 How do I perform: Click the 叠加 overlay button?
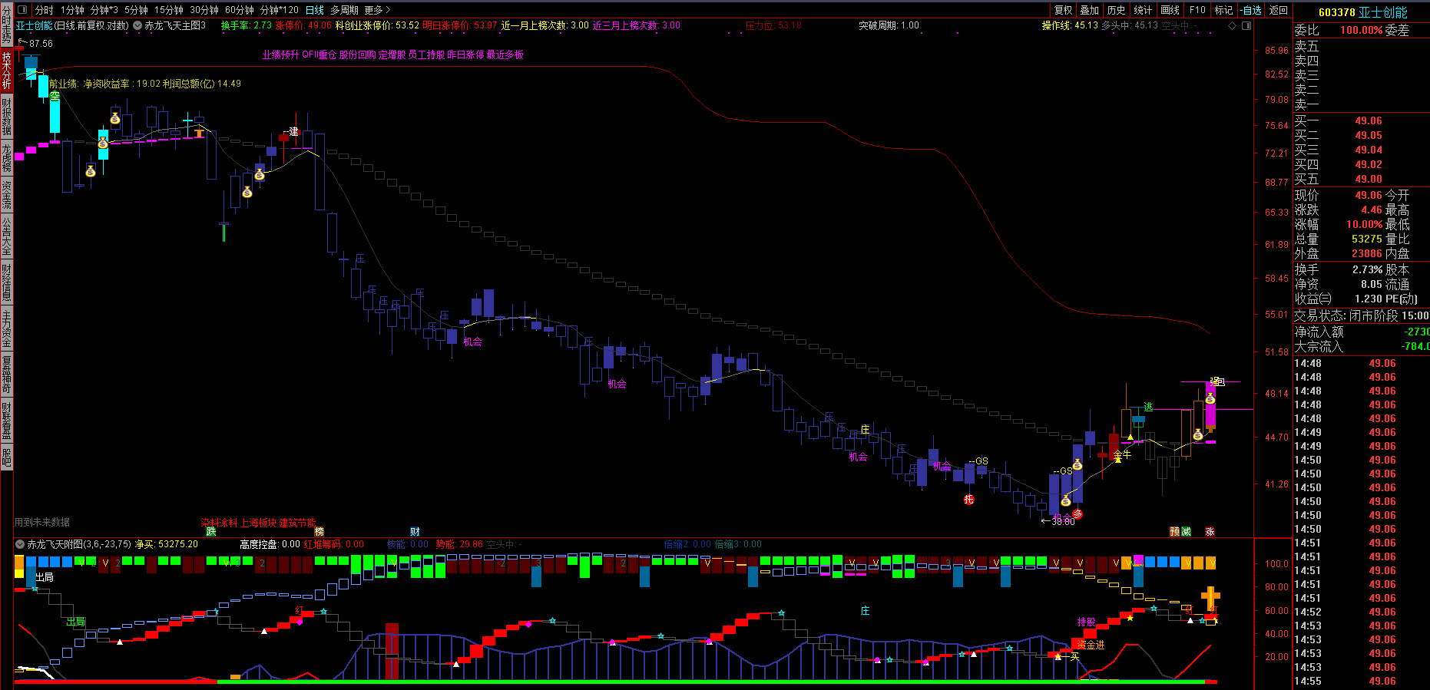coord(1089,10)
